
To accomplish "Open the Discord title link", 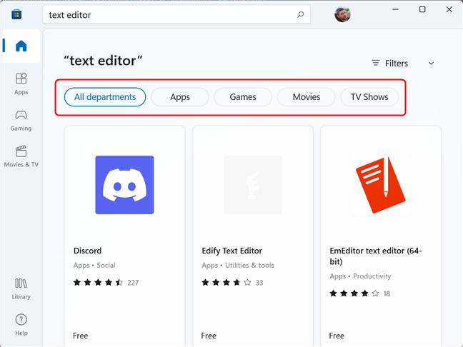I will click(87, 251).
